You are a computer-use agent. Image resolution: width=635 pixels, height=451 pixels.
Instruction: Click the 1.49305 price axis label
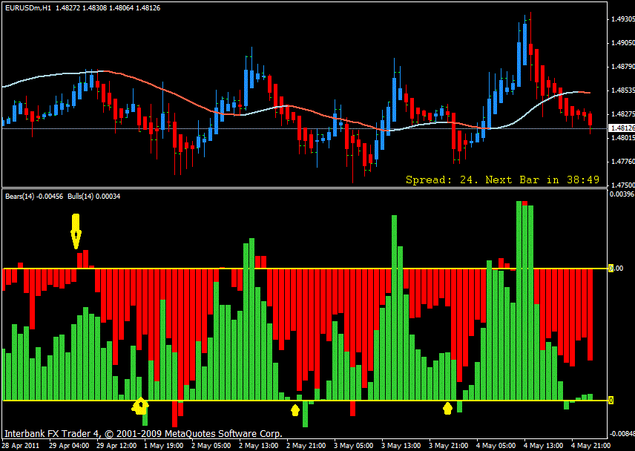click(623, 19)
